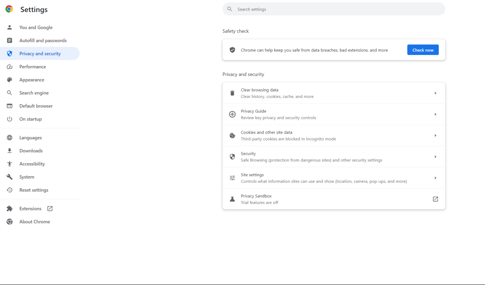
Task: Click the magnifier icon next to Search engine
Action: (x=10, y=93)
